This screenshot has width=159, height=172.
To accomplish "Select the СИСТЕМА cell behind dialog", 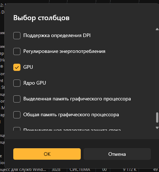I will (80, 169).
